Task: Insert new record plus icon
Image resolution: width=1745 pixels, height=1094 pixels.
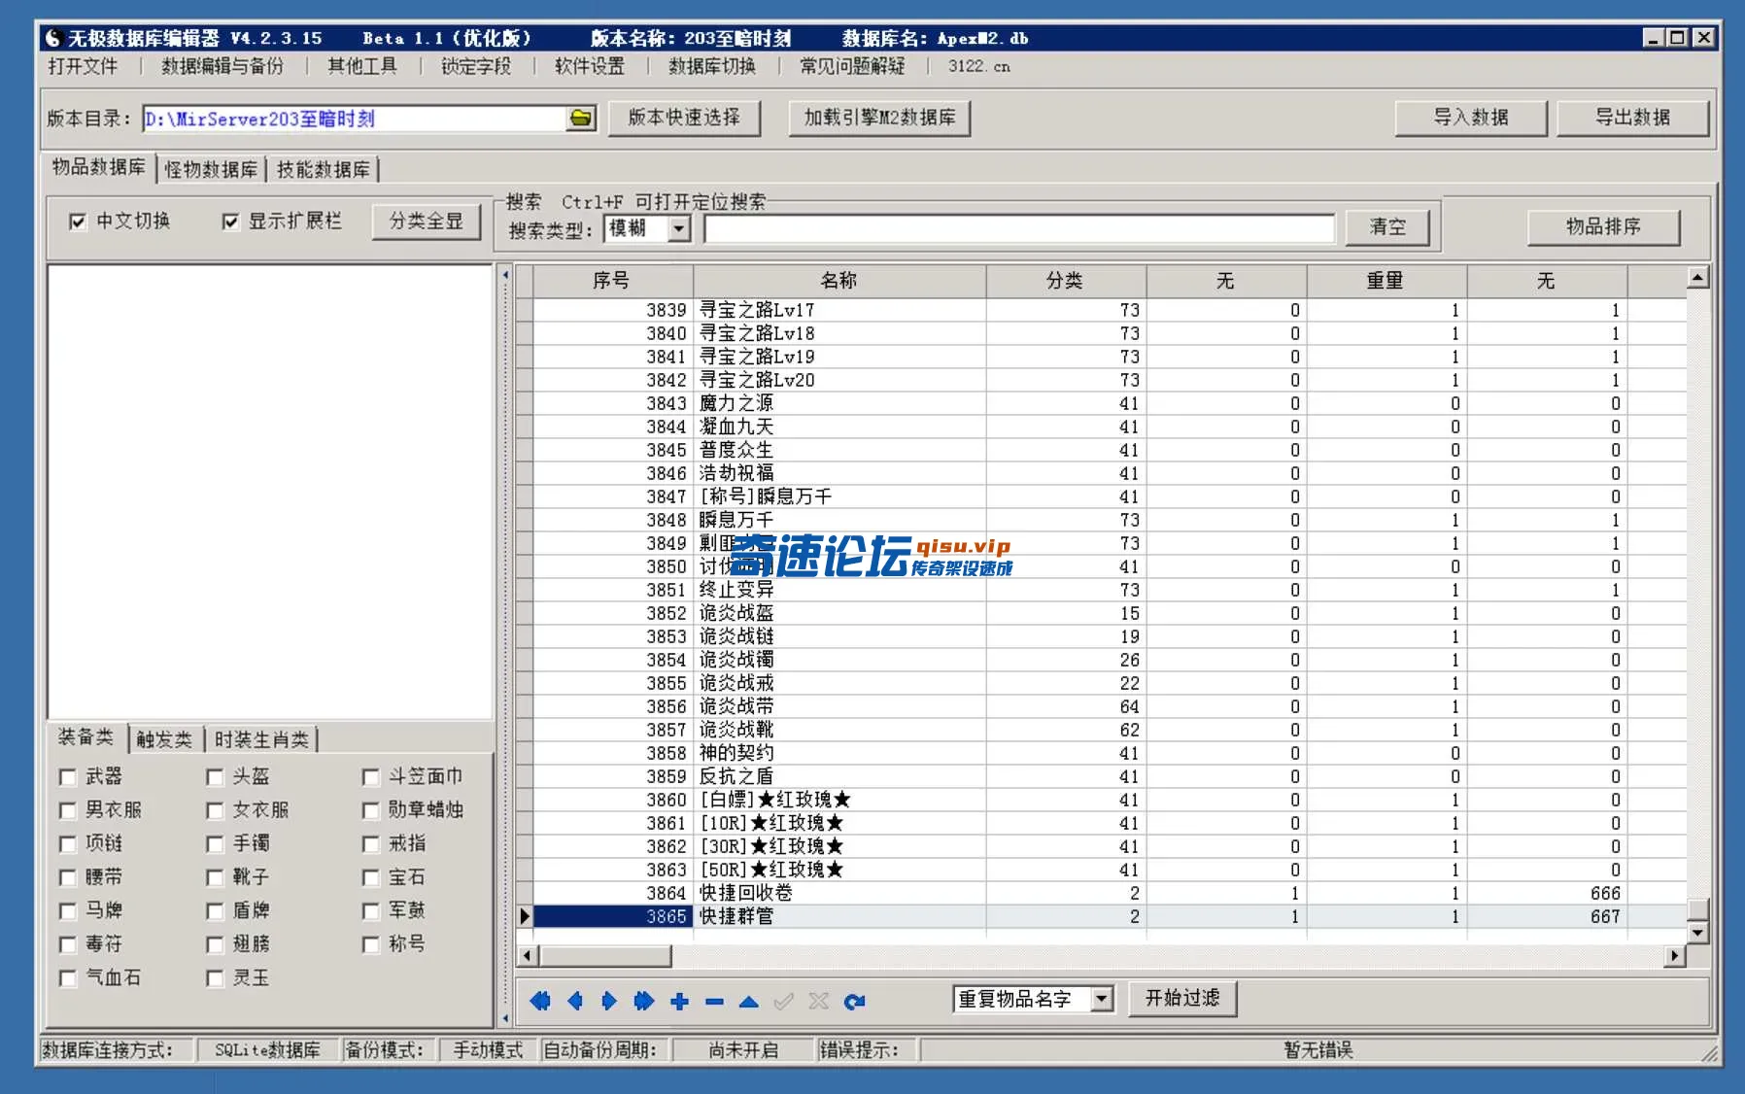Action: click(x=679, y=1001)
